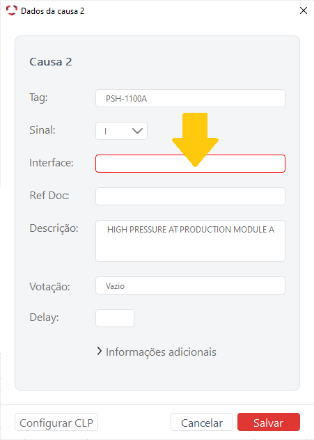Click the chevron icon beside Informações adicionais

[x=100, y=351]
